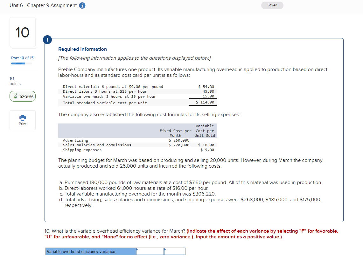Viewport: 363px width, 266px height.
Task: Click item c about total variable overhead
Action: pyautogui.click(x=137, y=194)
